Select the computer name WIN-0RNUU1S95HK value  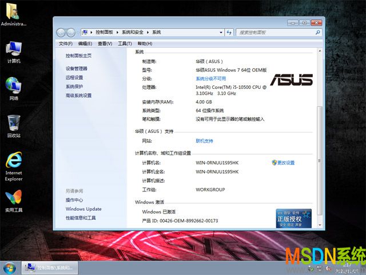coord(217,163)
